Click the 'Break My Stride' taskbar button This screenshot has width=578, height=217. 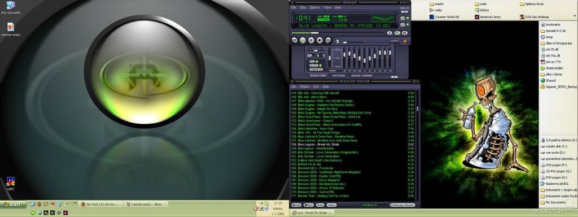[312, 212]
